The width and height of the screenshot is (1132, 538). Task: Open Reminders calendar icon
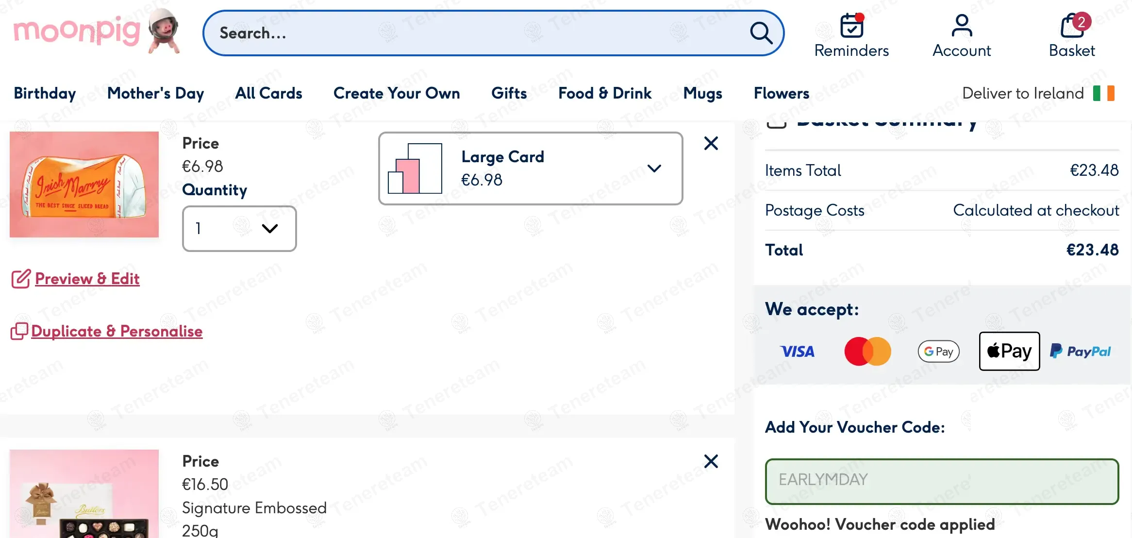click(851, 26)
